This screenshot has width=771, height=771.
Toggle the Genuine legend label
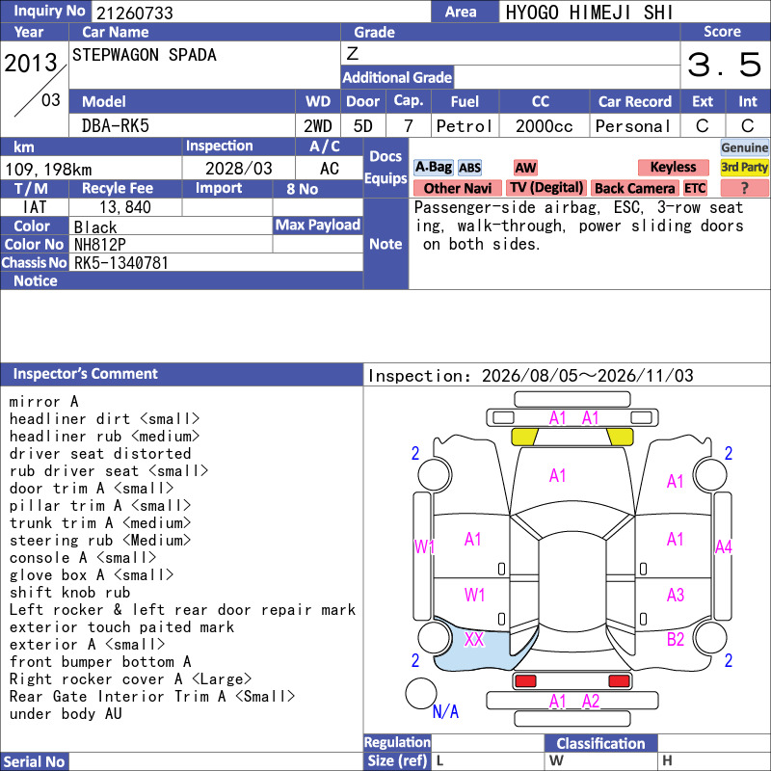pyautogui.click(x=744, y=147)
